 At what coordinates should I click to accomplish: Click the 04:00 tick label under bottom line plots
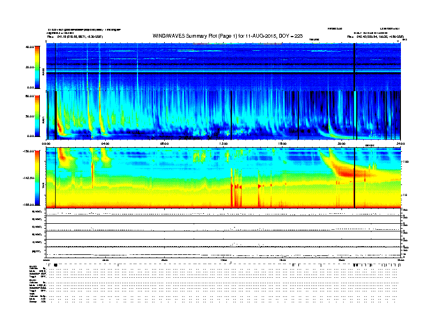[x=105, y=260]
